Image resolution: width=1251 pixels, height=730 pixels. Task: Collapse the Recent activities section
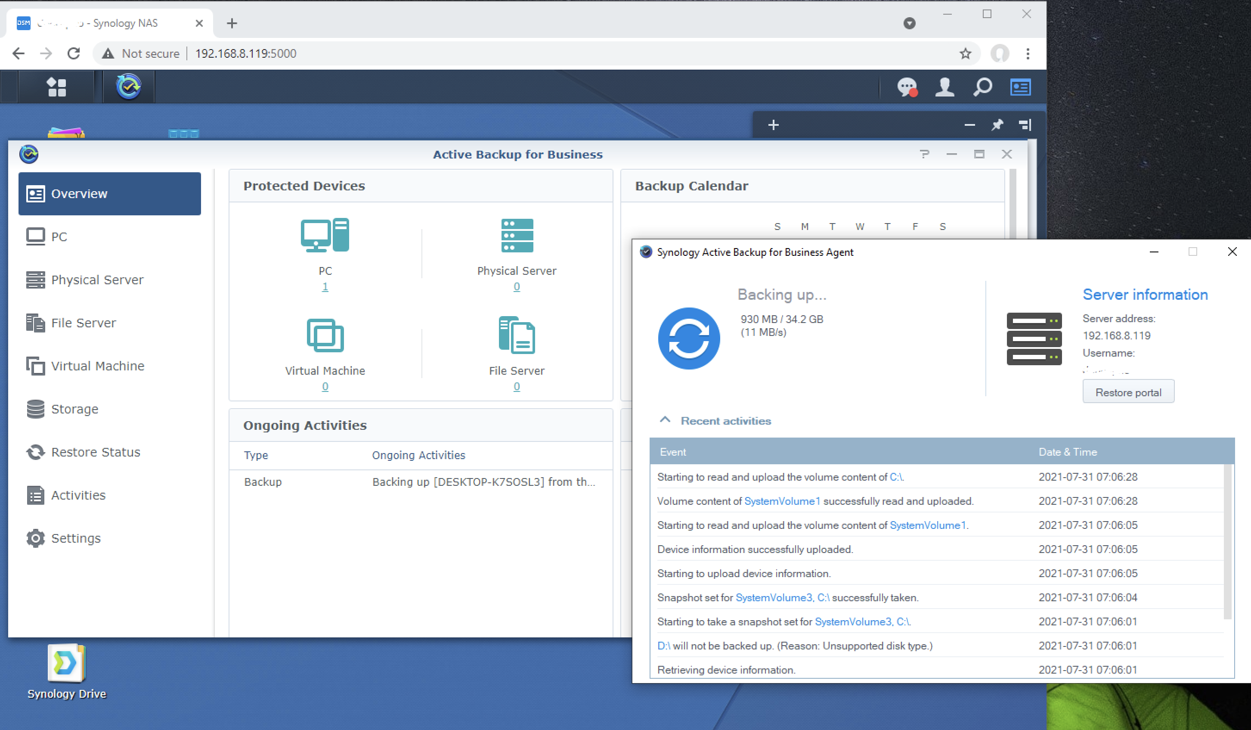(665, 420)
